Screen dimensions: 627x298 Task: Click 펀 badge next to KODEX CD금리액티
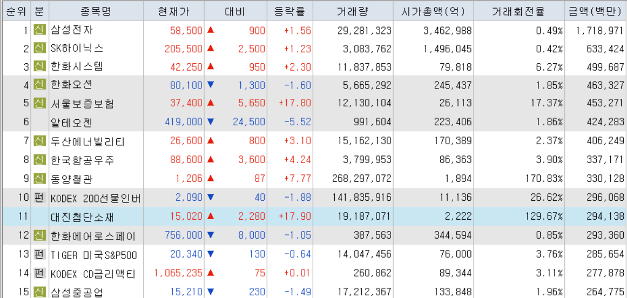[40, 273]
